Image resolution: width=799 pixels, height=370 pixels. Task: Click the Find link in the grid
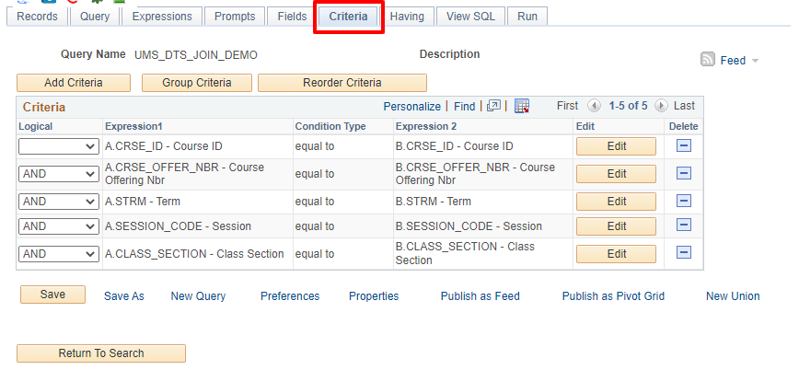pyautogui.click(x=464, y=107)
